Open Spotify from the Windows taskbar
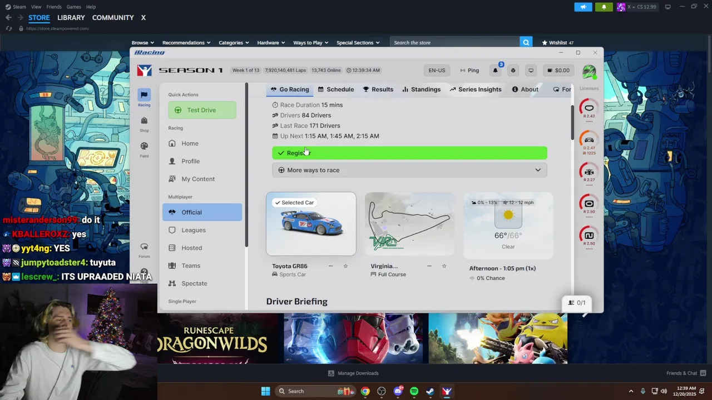Viewport: 712px width, 400px height. tap(414, 391)
